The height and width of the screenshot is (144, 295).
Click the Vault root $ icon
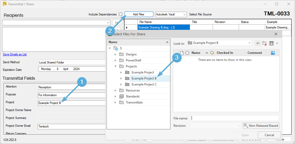click(x=115, y=48)
